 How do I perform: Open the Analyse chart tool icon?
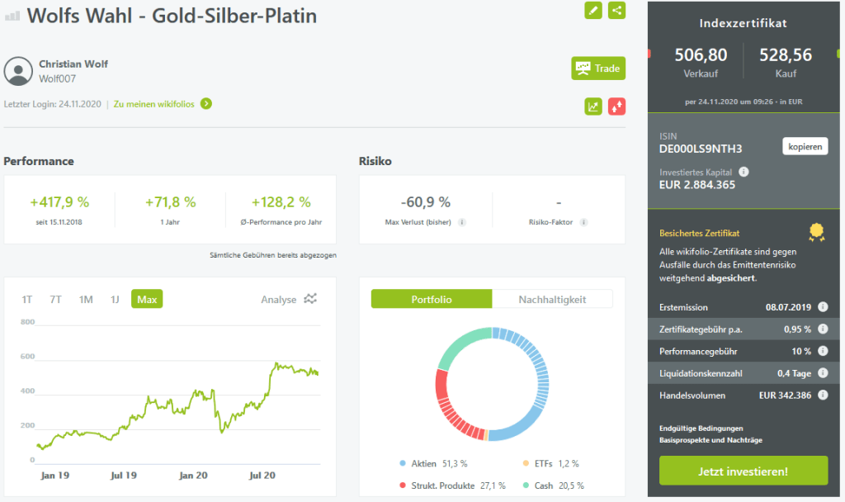pyautogui.click(x=310, y=299)
